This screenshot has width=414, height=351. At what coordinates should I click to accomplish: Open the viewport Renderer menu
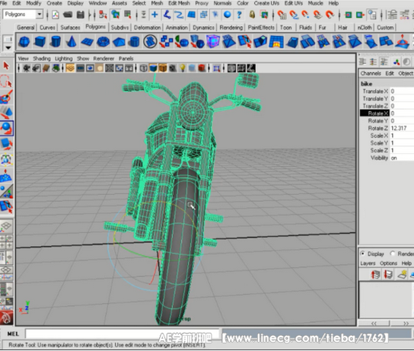coord(103,59)
